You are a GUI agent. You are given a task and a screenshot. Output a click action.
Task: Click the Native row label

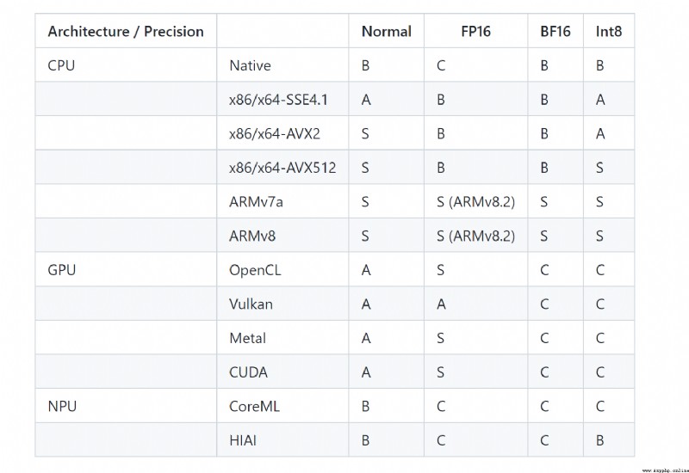tap(250, 65)
